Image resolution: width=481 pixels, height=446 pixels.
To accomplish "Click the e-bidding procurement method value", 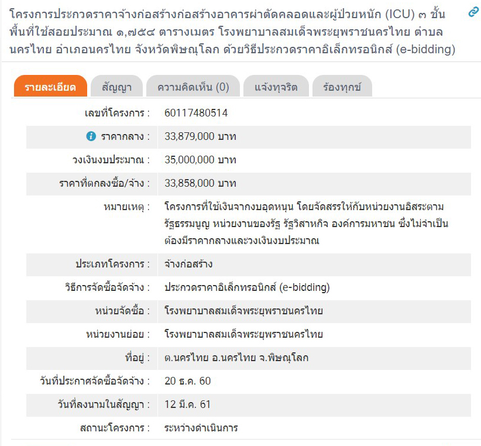I will point(247,287).
